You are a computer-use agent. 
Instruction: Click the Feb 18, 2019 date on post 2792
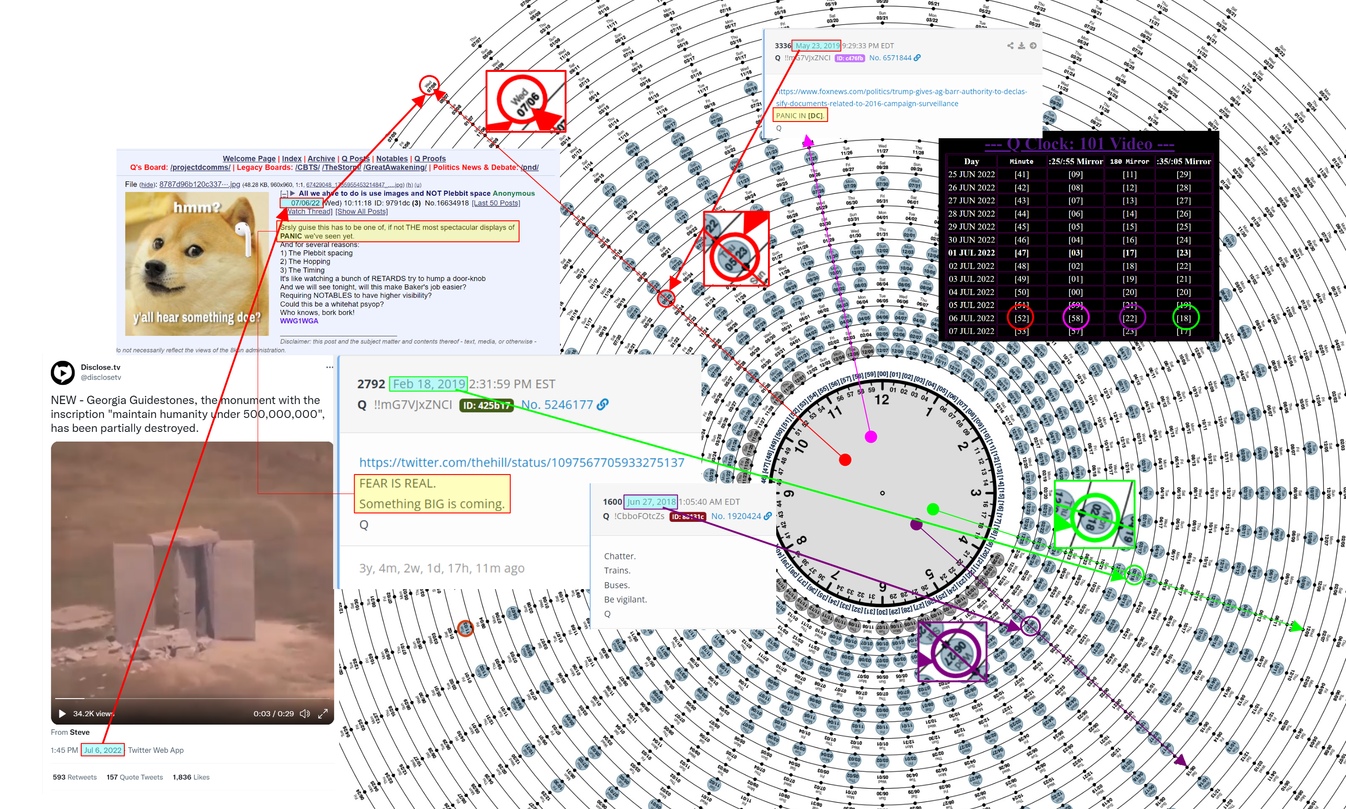click(x=429, y=384)
